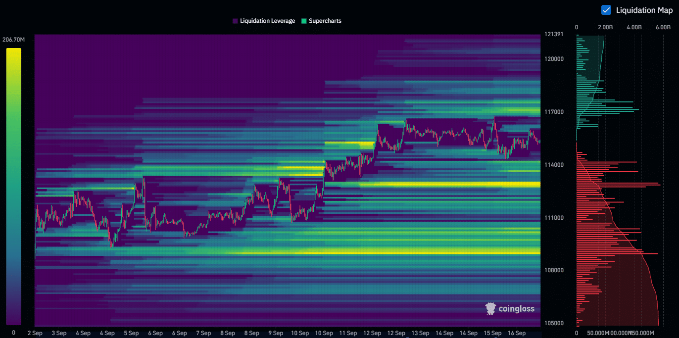Viewport: 679px width, 338px height.
Task: Toggle the Liquidation Leverage legend series
Action: [264, 21]
